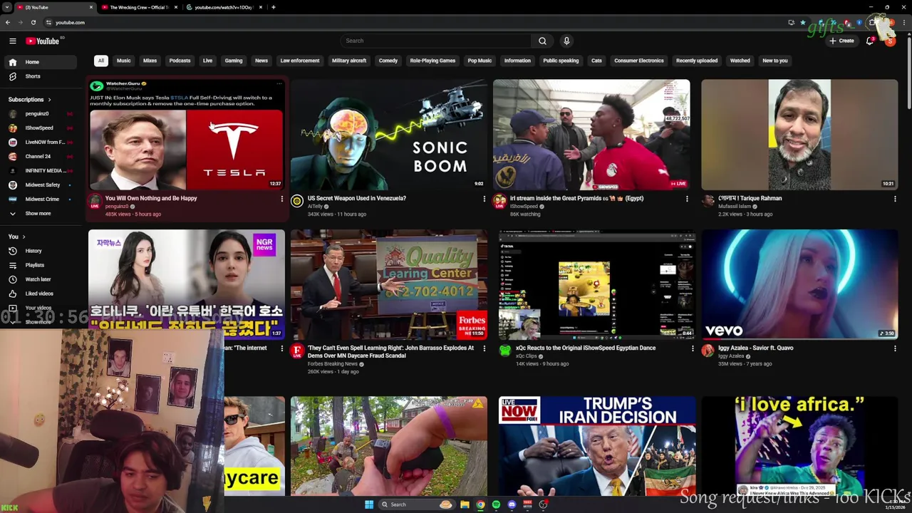Click the YouTube logo

pos(43,41)
